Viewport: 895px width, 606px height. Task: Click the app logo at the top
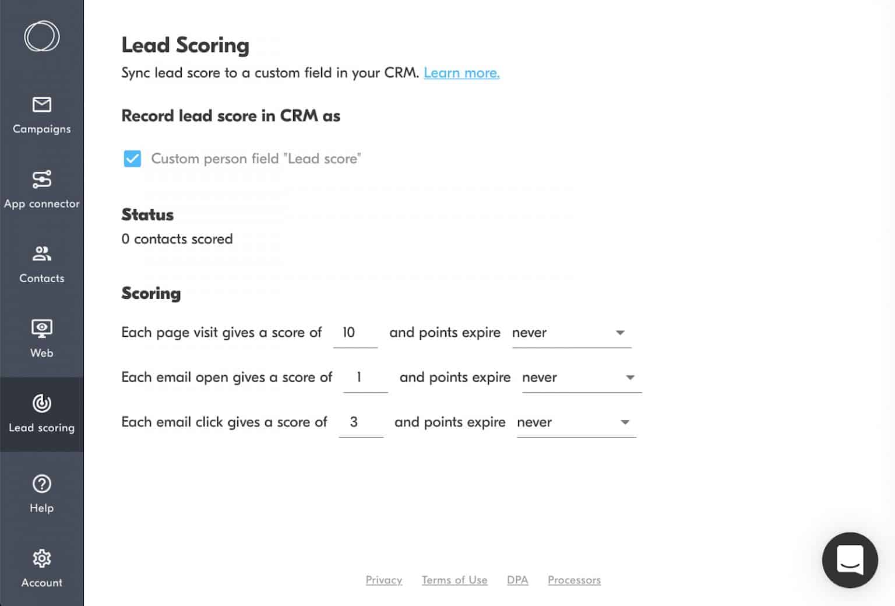41,36
